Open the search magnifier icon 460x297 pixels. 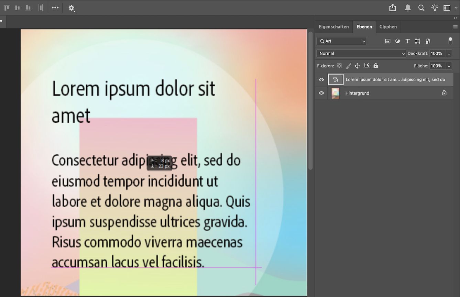coord(421,8)
